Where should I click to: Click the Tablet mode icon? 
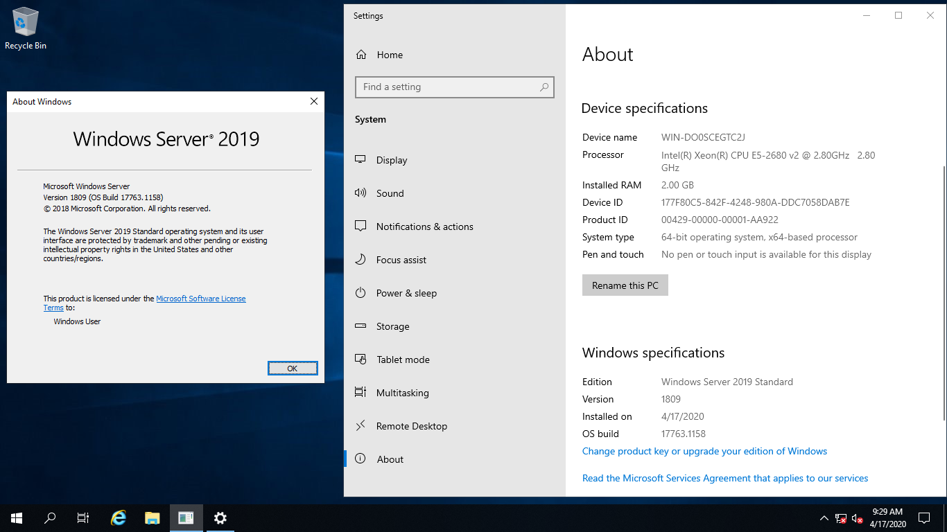point(360,360)
